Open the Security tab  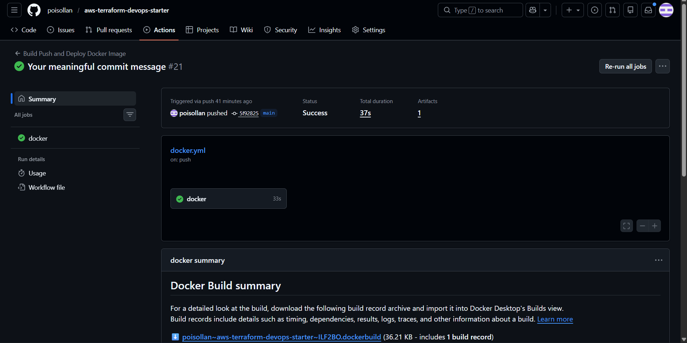(285, 30)
